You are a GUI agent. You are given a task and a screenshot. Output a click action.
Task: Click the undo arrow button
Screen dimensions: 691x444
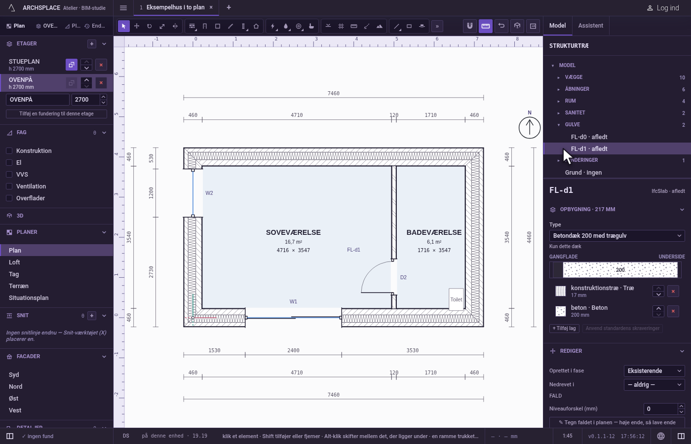[501, 26]
